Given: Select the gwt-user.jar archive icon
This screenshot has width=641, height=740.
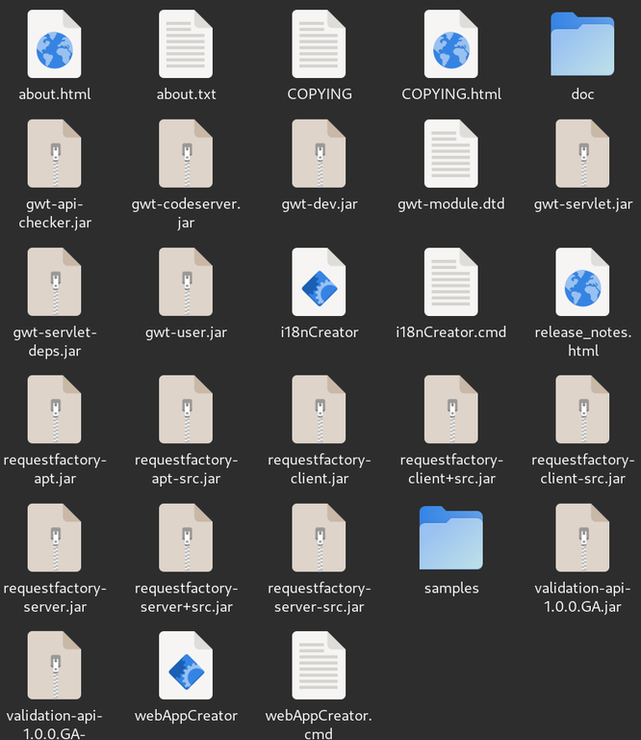Looking at the screenshot, I should point(186,281).
